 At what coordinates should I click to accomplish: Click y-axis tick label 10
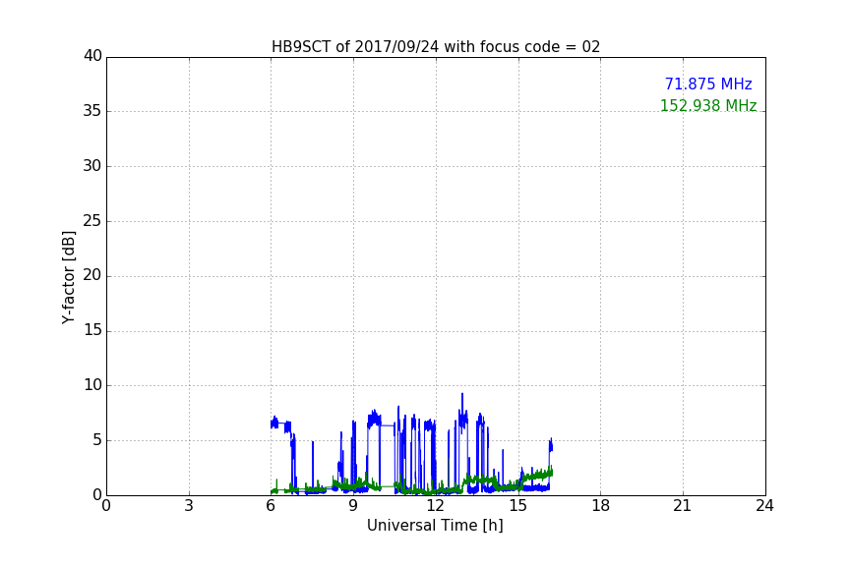(92, 385)
